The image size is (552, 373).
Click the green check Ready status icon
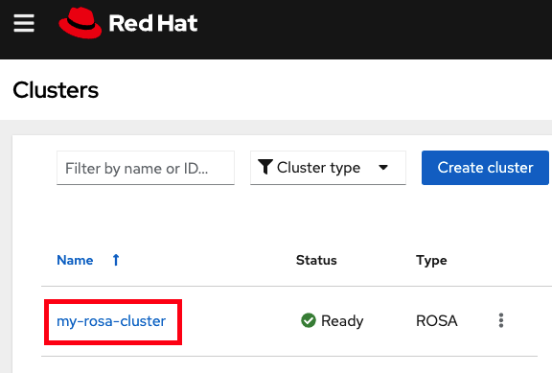pos(309,320)
